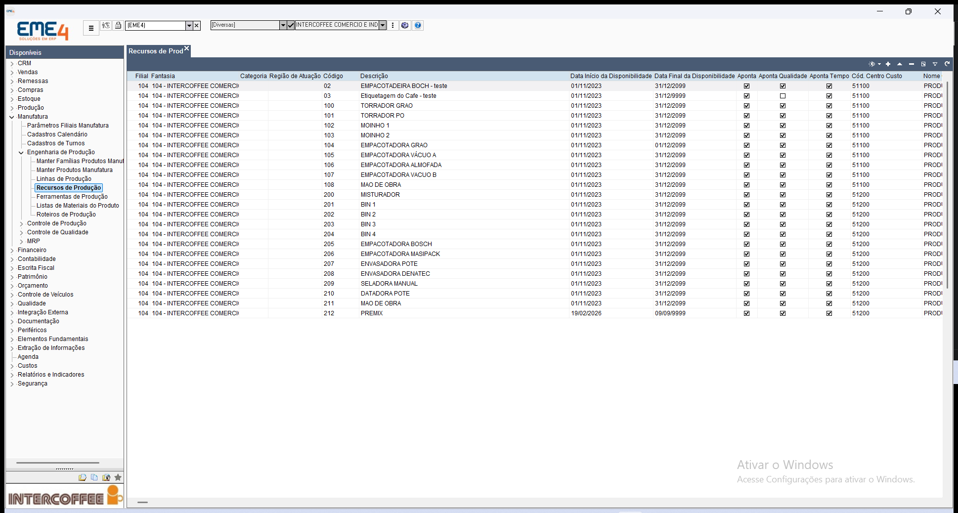The height and width of the screenshot is (513, 958).
Task: Click the padlock lock icon
Action: [x=118, y=25]
